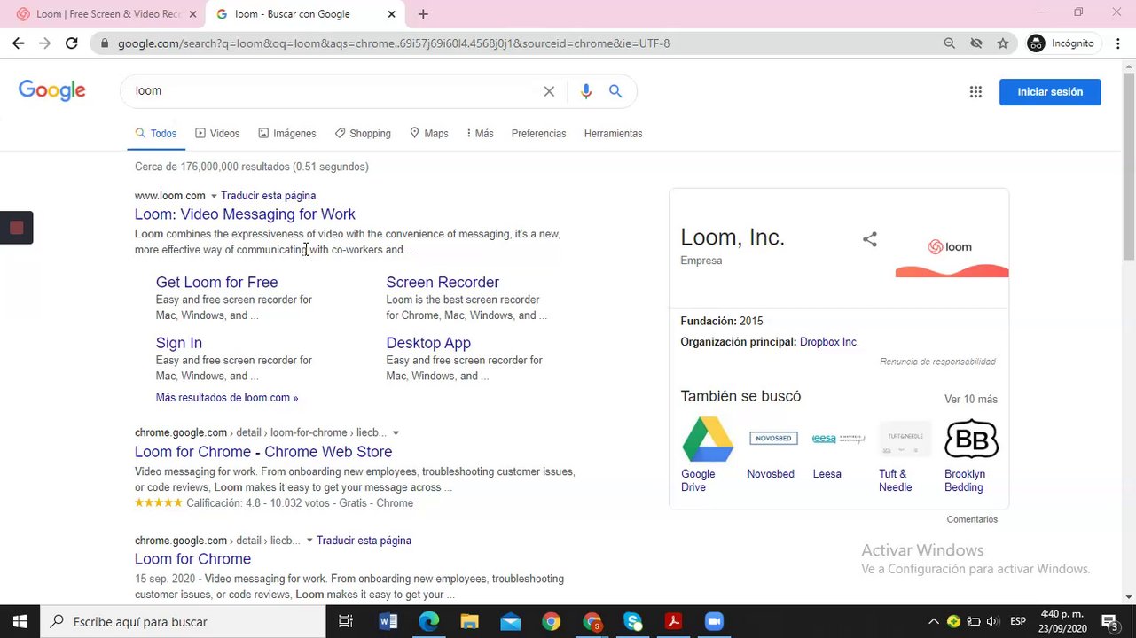Open the Google apps grid

(975, 91)
